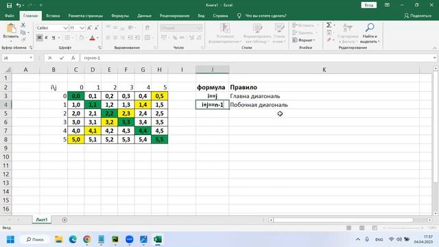Select the cell containing i==j
This screenshot has width=439, height=247.
coord(212,96)
